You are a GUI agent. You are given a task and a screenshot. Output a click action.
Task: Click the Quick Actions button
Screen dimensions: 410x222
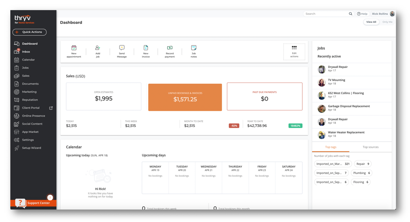29,32
